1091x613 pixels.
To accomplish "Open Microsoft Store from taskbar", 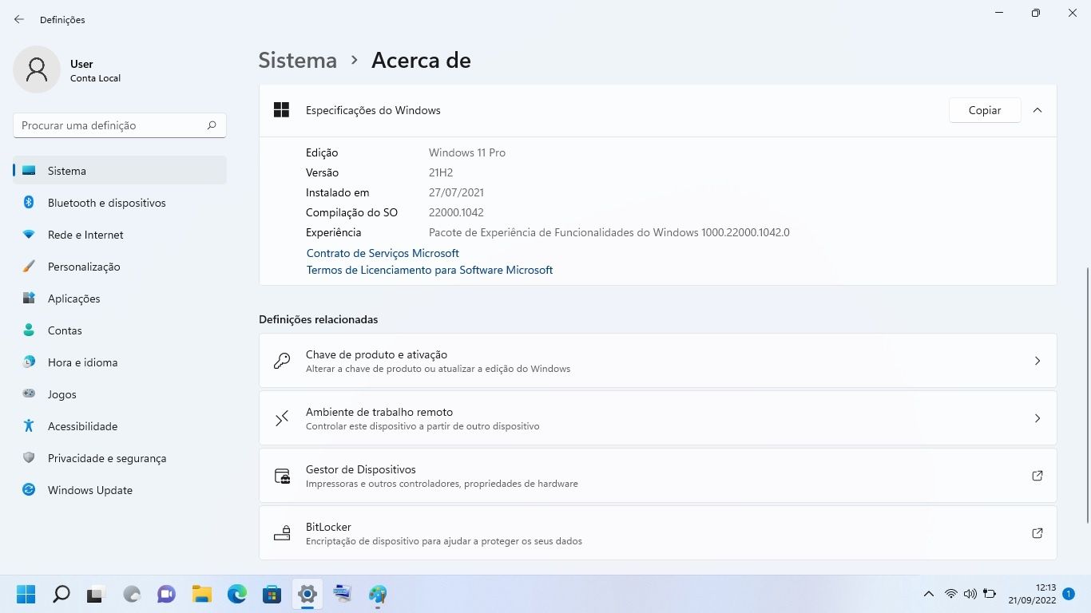I will pos(272,594).
